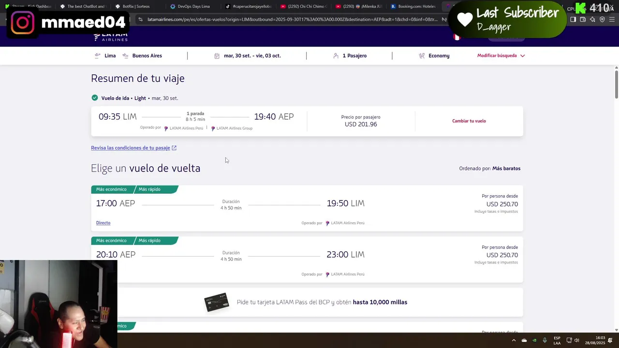Click the LATAM Airlines Perú operator icon on outbound flight
This screenshot has height=348, width=619.
(x=166, y=129)
